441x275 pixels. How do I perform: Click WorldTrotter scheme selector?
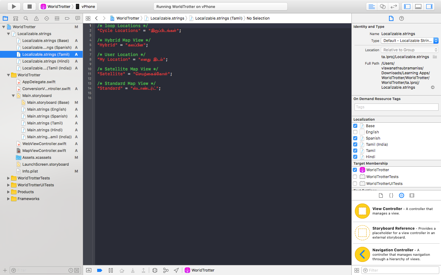click(55, 7)
